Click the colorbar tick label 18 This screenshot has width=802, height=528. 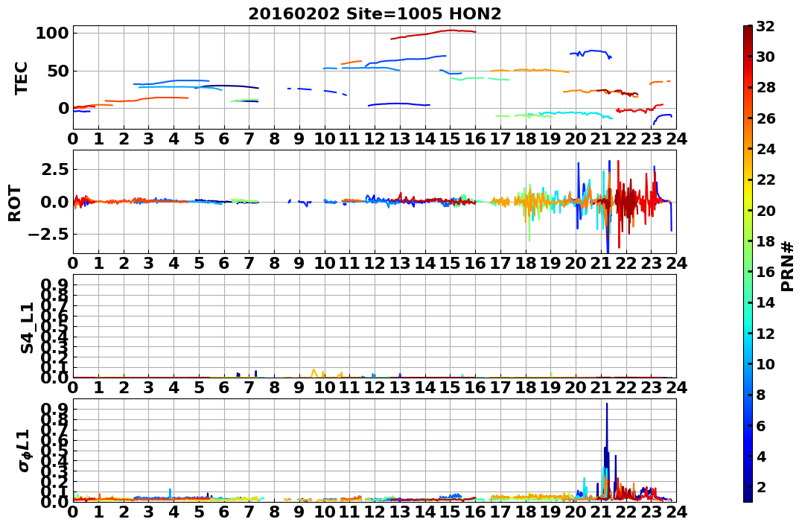[766, 241]
